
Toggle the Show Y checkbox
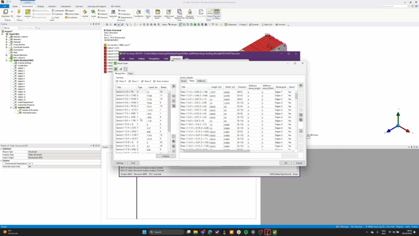tap(130, 81)
